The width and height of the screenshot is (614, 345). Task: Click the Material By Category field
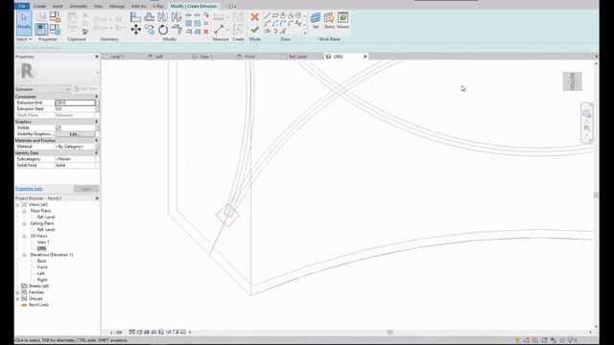pyautogui.click(x=75, y=147)
